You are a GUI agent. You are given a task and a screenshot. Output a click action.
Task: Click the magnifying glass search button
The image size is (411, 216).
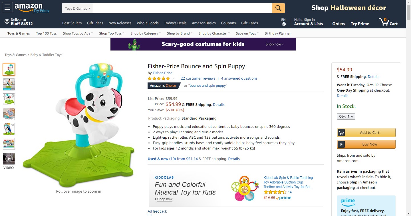coord(278,8)
